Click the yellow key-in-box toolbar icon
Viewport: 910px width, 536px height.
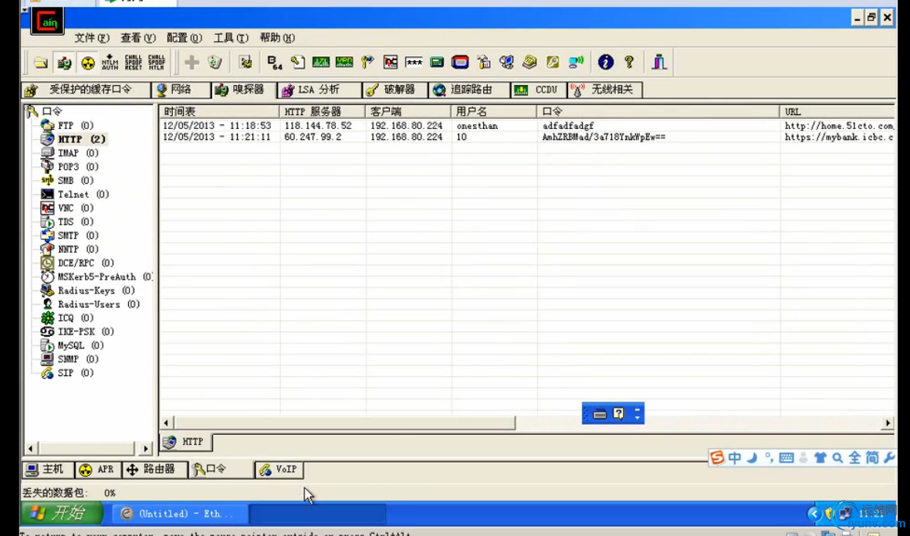(x=553, y=62)
